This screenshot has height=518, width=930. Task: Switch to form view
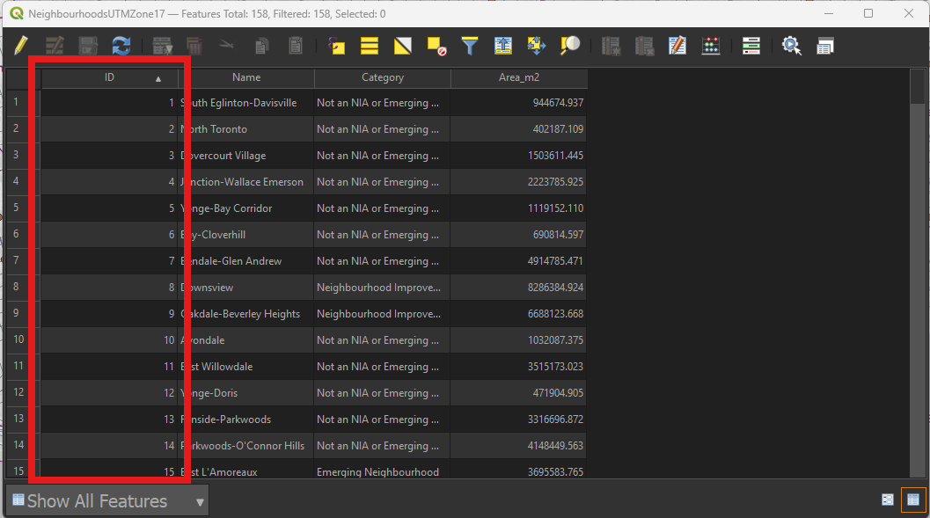click(887, 500)
